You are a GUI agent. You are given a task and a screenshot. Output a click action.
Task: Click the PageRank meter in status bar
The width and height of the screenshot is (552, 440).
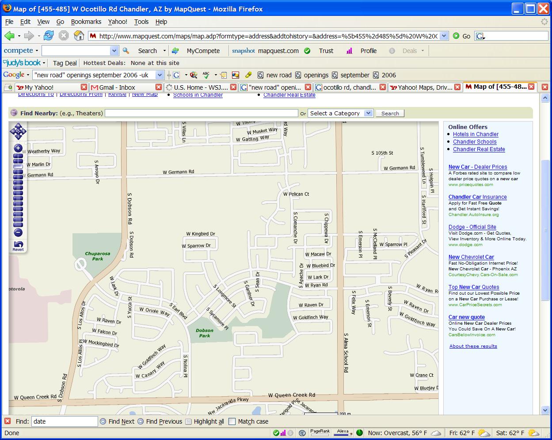tap(320, 433)
